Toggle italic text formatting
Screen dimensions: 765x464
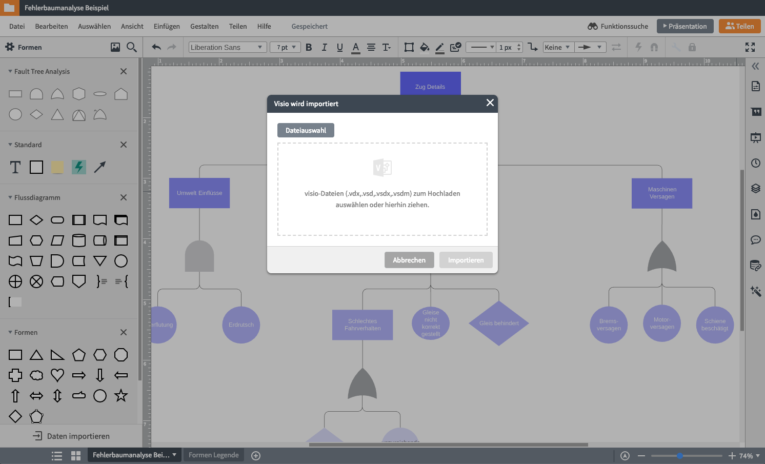click(324, 47)
